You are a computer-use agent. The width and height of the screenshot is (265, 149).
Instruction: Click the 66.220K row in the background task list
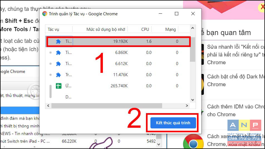pyautogui.click(x=78, y=141)
